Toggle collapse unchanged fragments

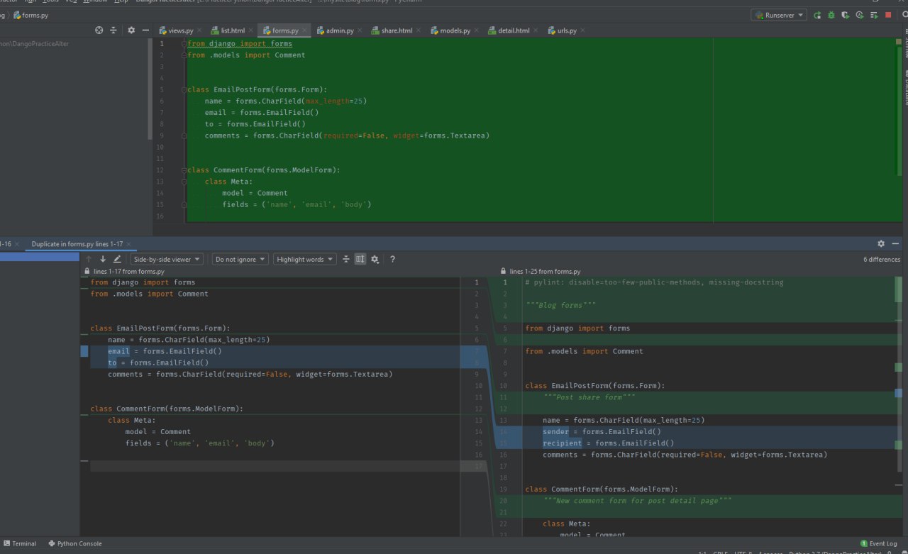pos(346,260)
